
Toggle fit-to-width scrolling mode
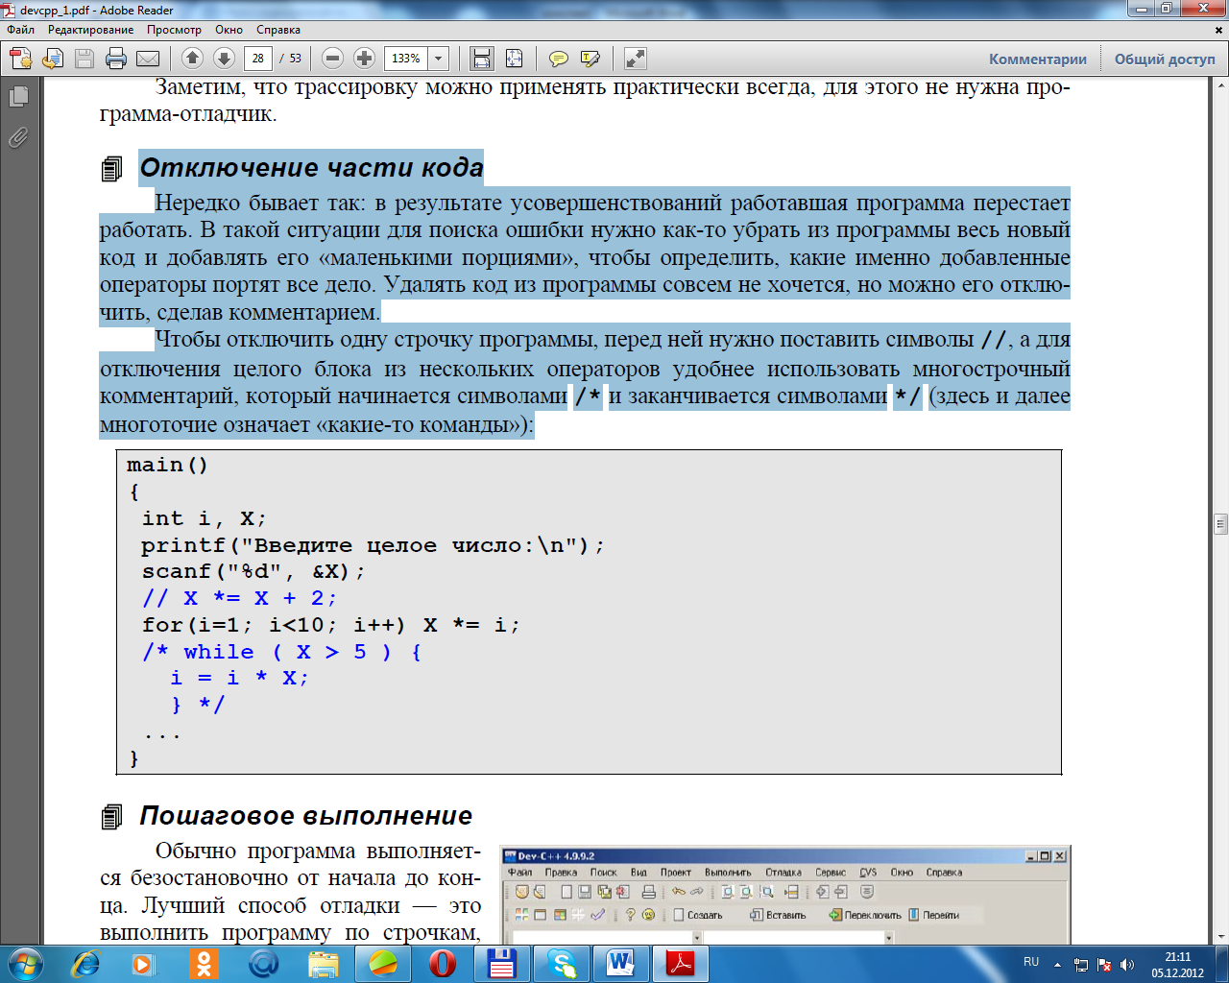pos(482,59)
